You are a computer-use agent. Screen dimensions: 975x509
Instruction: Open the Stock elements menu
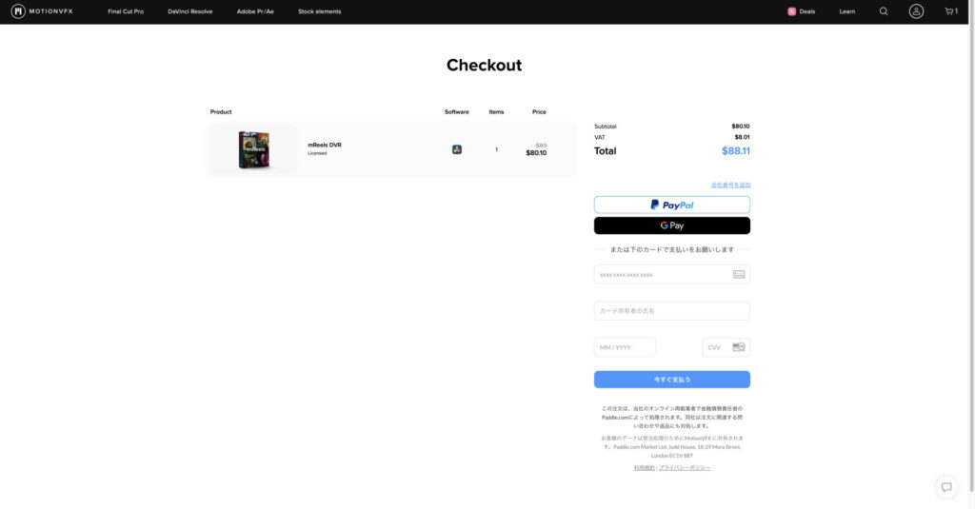pyautogui.click(x=319, y=11)
